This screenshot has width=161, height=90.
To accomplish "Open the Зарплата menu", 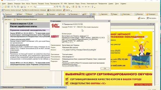I will pyautogui.click(x=71, y=3).
